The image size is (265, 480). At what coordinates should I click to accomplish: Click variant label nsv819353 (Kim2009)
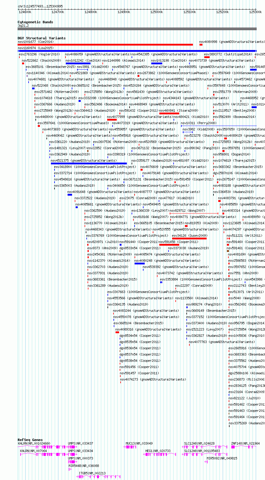click(202, 223)
